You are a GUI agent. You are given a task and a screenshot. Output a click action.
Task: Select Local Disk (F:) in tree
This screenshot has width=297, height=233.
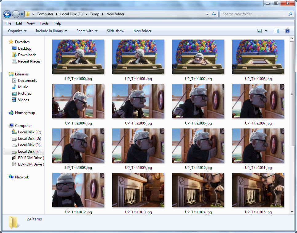[23, 151]
